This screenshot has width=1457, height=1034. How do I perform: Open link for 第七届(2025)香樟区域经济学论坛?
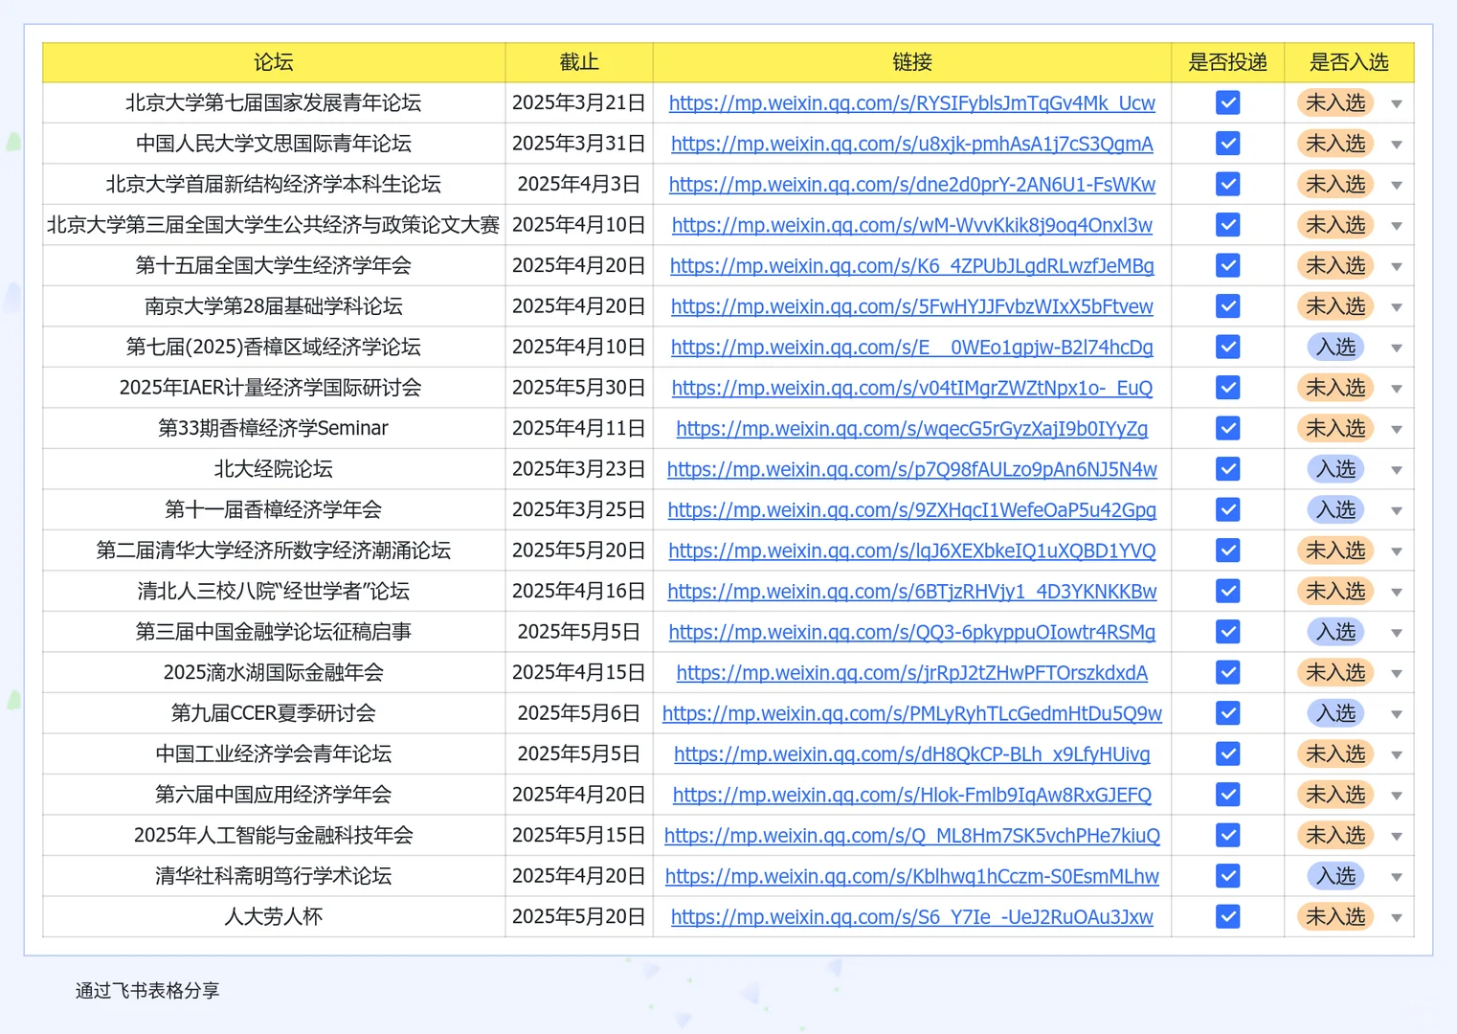coord(911,347)
